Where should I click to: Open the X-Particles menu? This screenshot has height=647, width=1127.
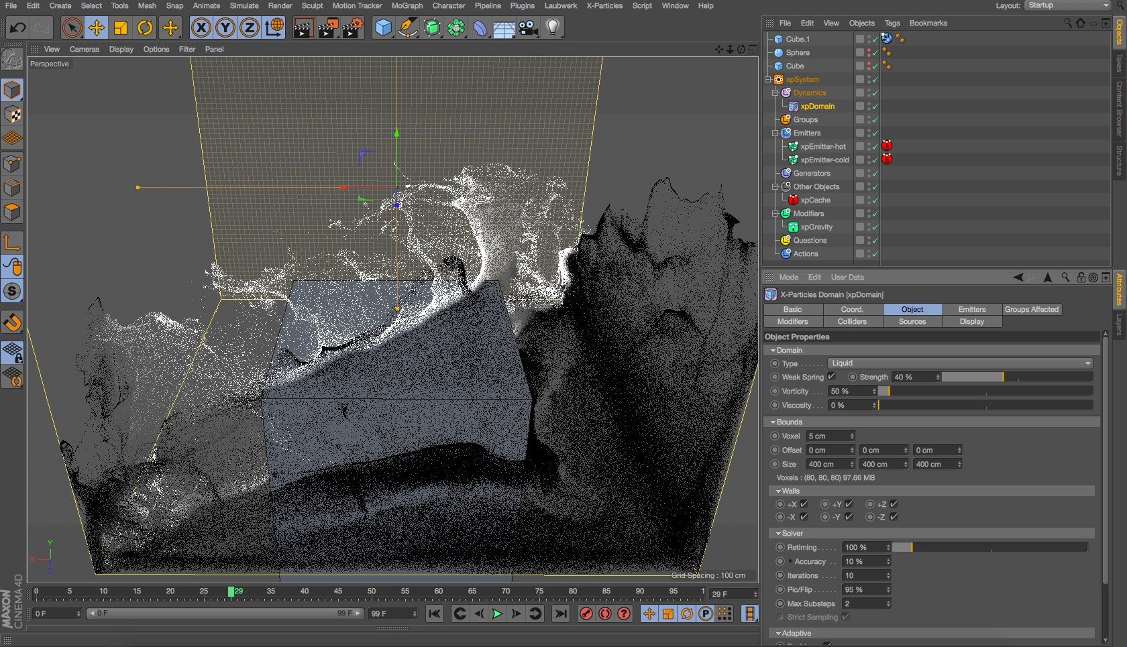click(604, 5)
